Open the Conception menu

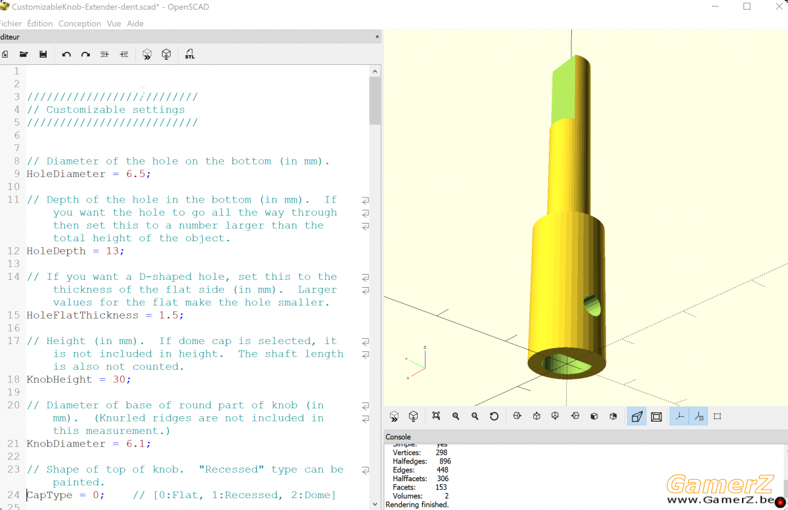pos(79,24)
